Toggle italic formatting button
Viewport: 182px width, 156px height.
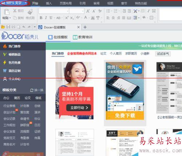coord(46,18)
